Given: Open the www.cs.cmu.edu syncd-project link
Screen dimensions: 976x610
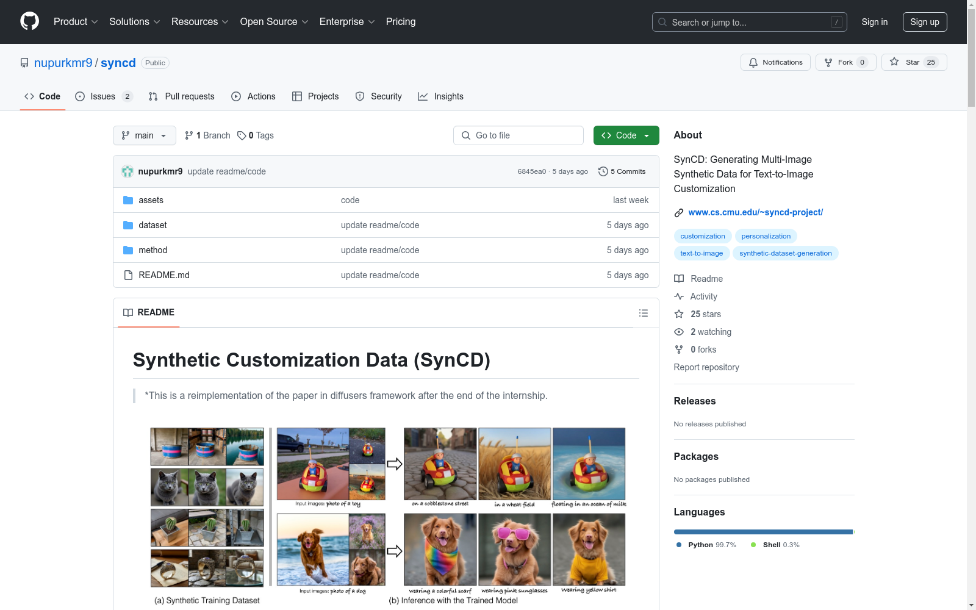Looking at the screenshot, I should tap(755, 212).
